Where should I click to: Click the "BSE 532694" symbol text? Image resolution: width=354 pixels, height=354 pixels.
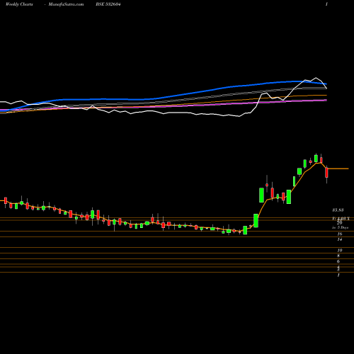click(x=108, y=4)
